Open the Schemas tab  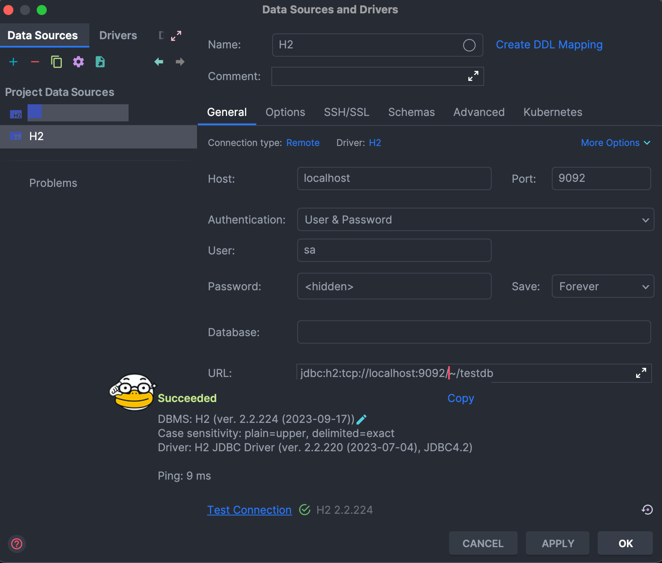411,112
